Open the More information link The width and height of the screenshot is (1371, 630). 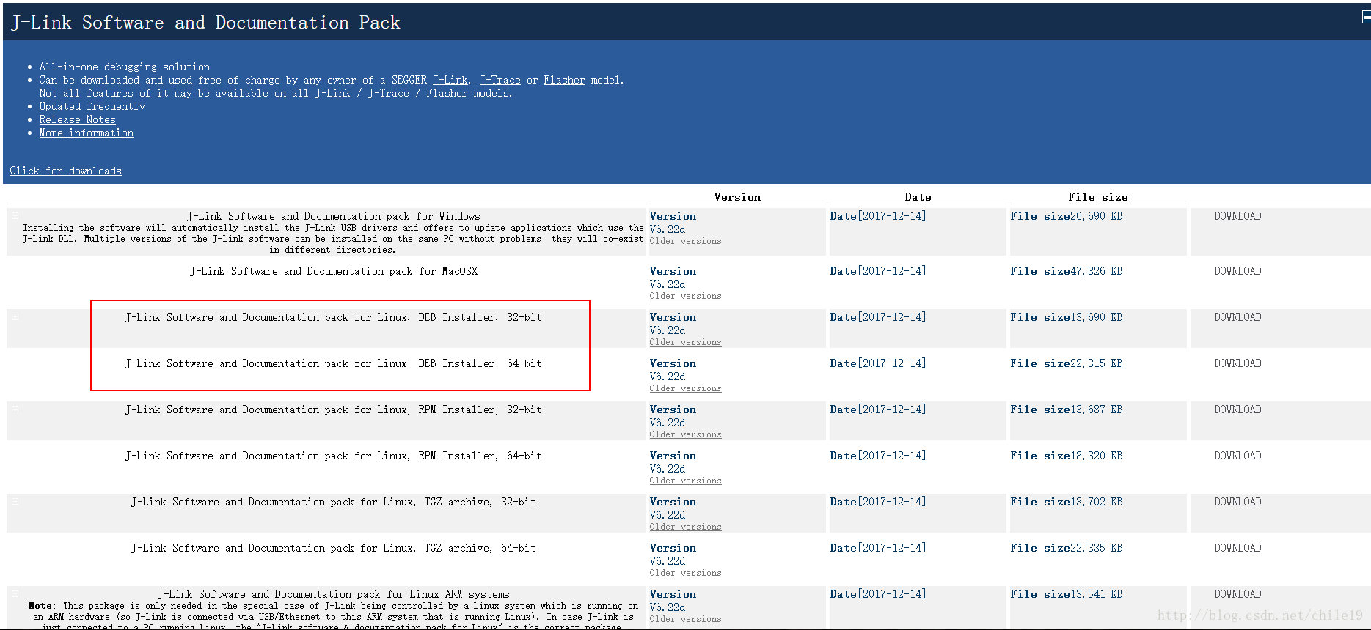(x=86, y=133)
